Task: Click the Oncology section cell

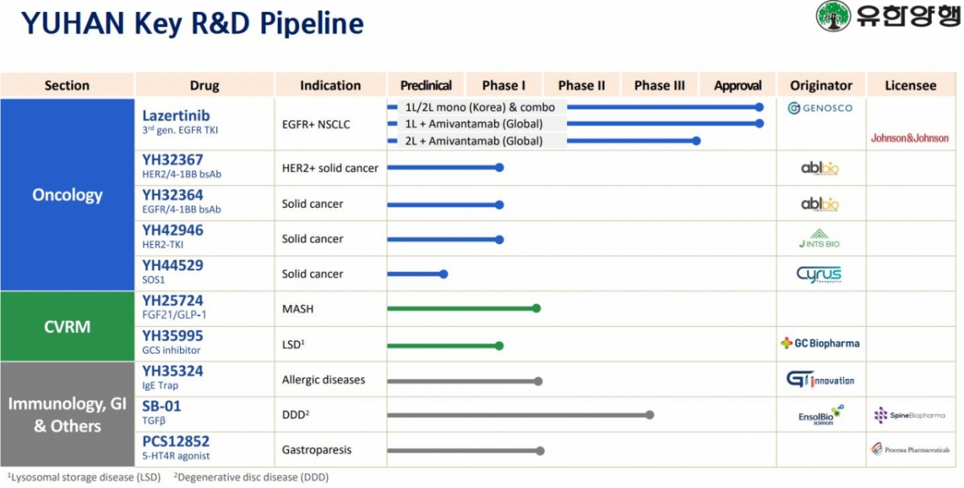Action: [67, 195]
